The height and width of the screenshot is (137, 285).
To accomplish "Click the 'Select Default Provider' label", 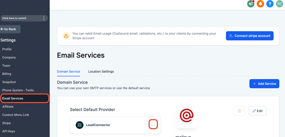I will click(x=93, y=109).
